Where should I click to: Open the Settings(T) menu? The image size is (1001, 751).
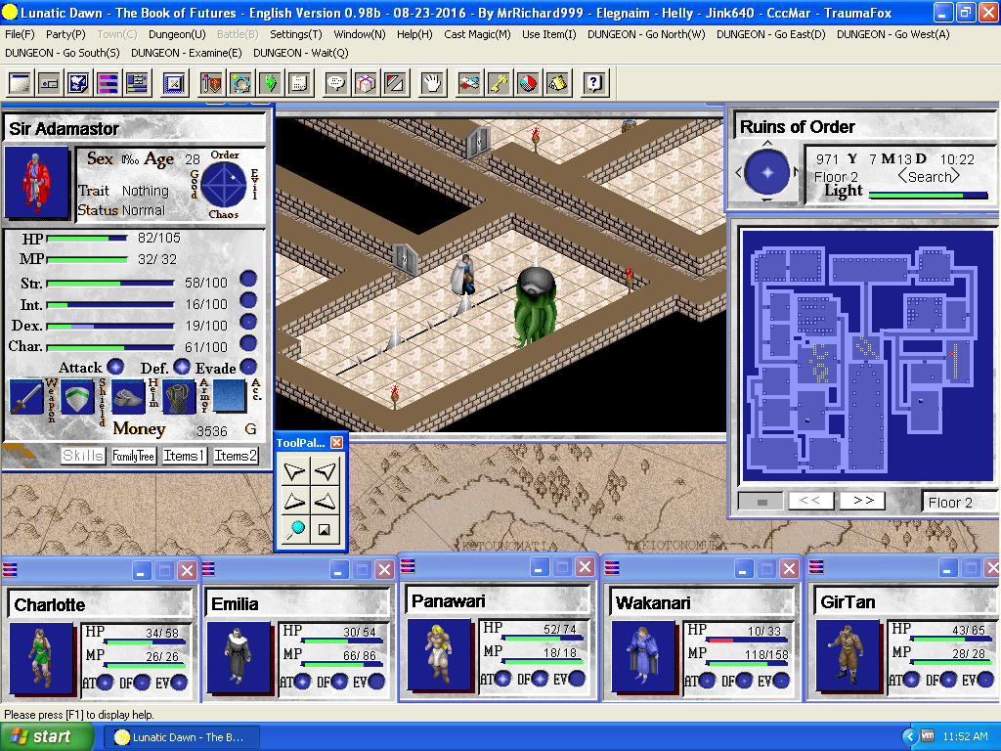tap(295, 34)
